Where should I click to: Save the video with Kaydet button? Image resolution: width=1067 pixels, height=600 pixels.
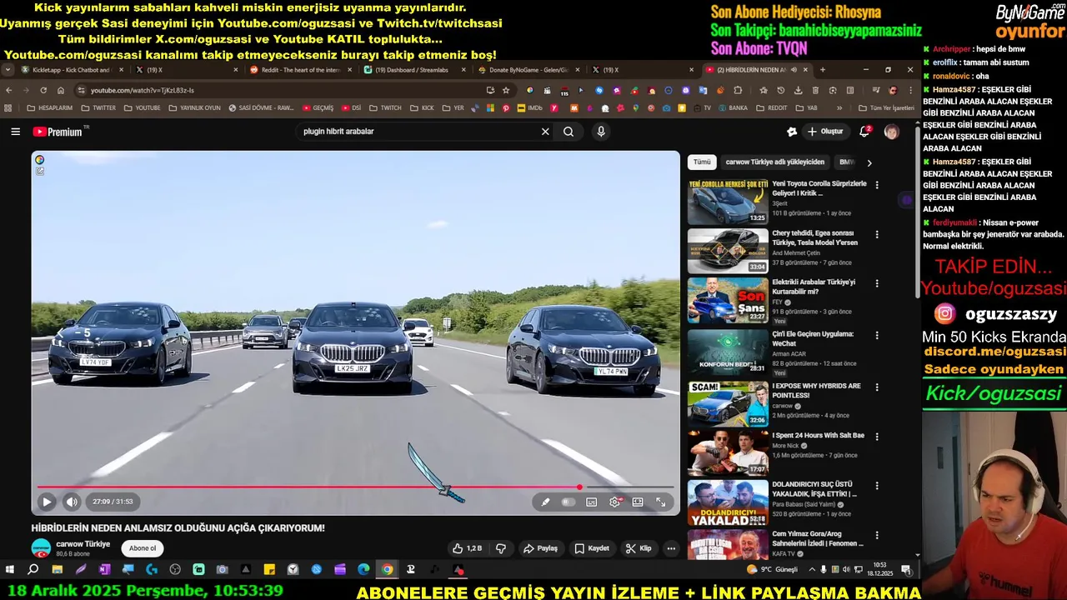pos(593,548)
